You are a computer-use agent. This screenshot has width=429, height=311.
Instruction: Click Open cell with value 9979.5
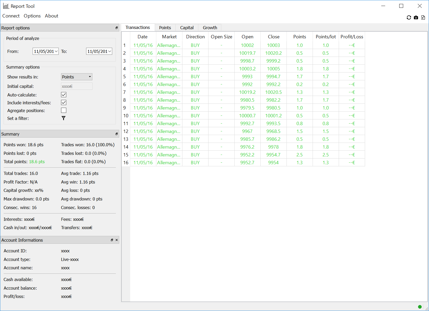click(x=247, y=108)
